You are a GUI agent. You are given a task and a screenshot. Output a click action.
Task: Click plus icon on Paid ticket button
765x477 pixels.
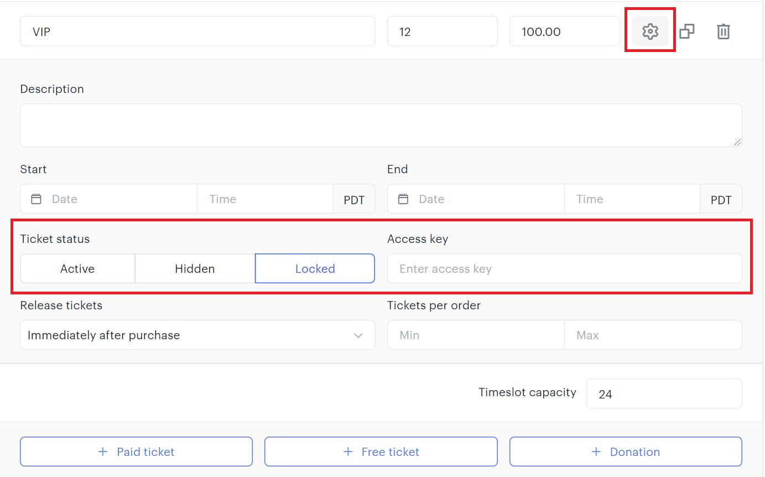[102, 452]
